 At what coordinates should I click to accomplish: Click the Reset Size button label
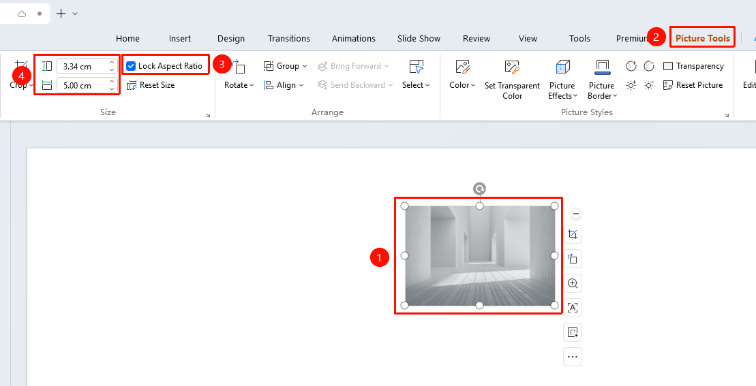coord(157,85)
